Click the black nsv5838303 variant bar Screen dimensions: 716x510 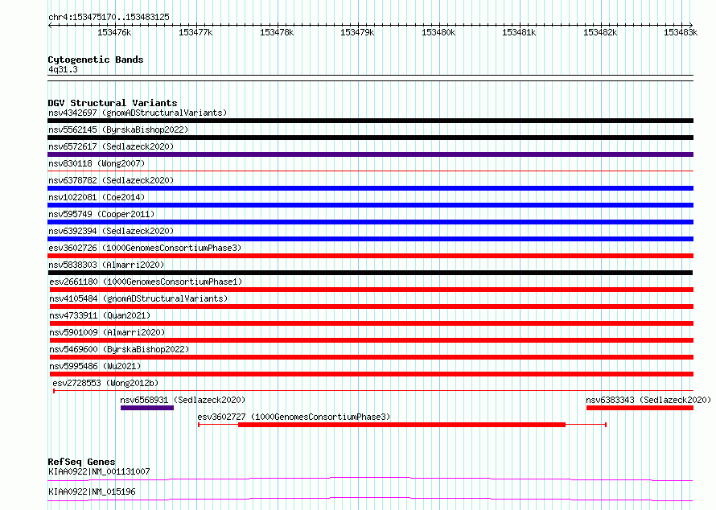click(x=370, y=273)
